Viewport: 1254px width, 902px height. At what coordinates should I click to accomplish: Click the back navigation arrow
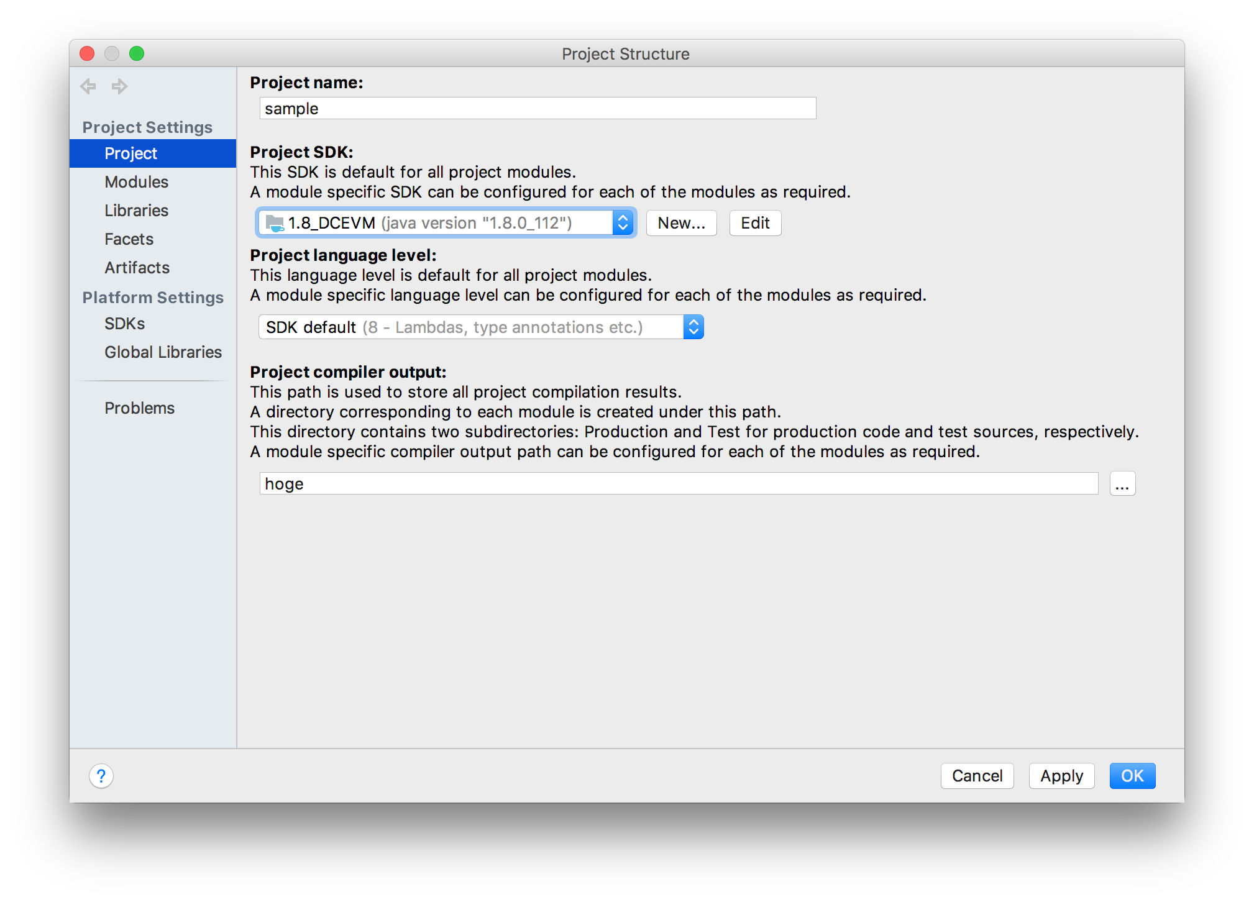88,86
